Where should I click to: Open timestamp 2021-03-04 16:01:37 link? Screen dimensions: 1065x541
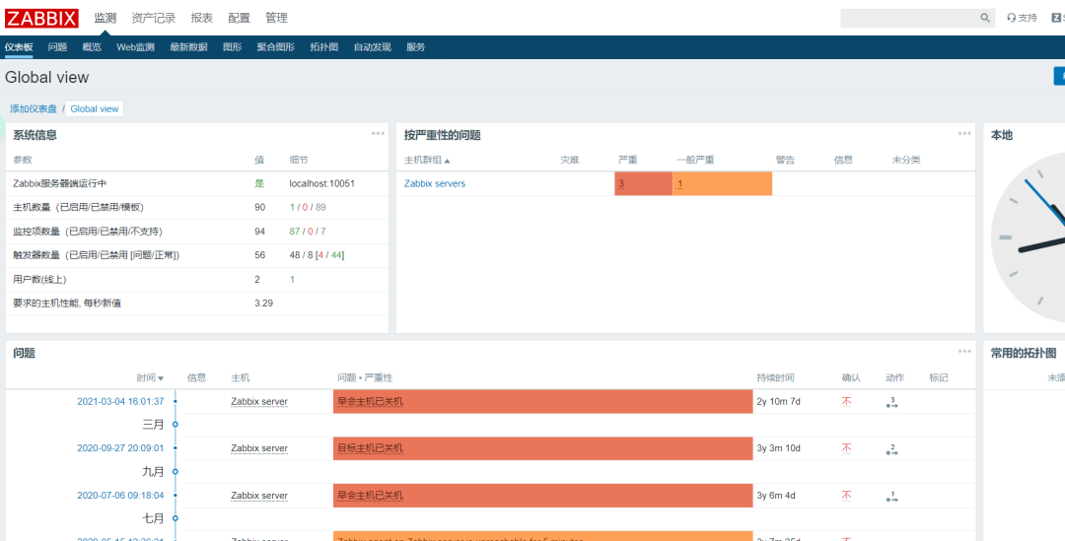(120, 401)
